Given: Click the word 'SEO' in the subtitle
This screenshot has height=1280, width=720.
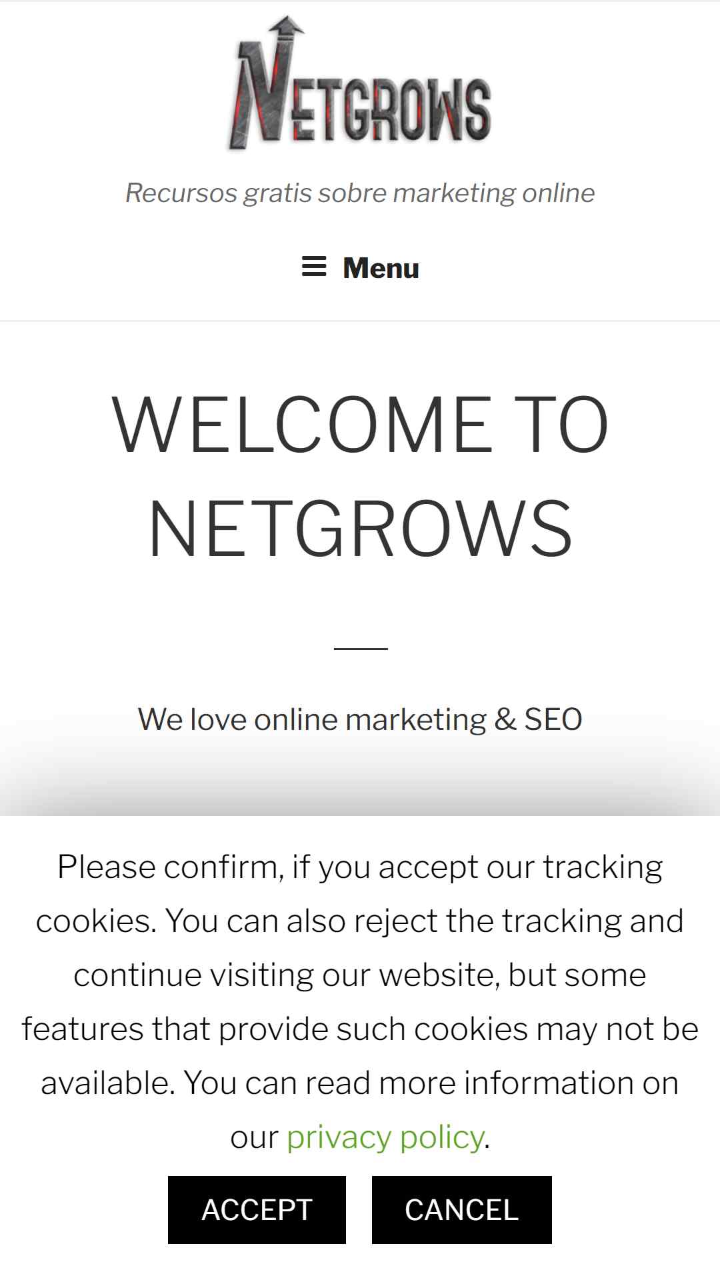Looking at the screenshot, I should pos(553,720).
